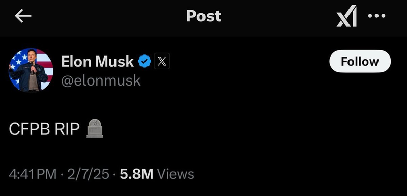Click the word RIP in the post

pos(67,129)
